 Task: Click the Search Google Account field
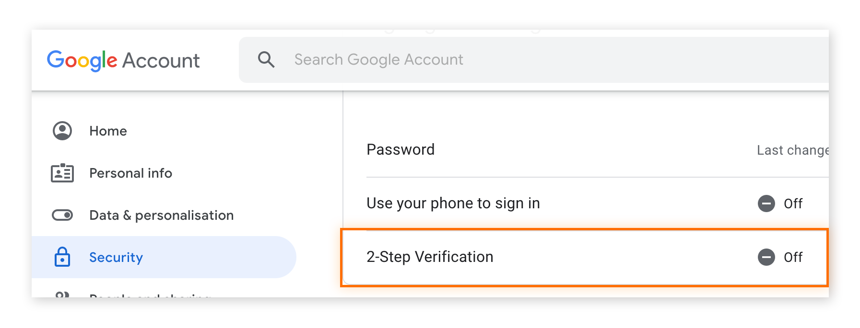[x=432, y=59]
